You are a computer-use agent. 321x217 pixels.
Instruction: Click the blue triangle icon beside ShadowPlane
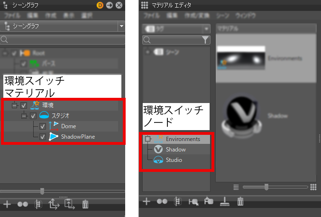tap(54, 137)
